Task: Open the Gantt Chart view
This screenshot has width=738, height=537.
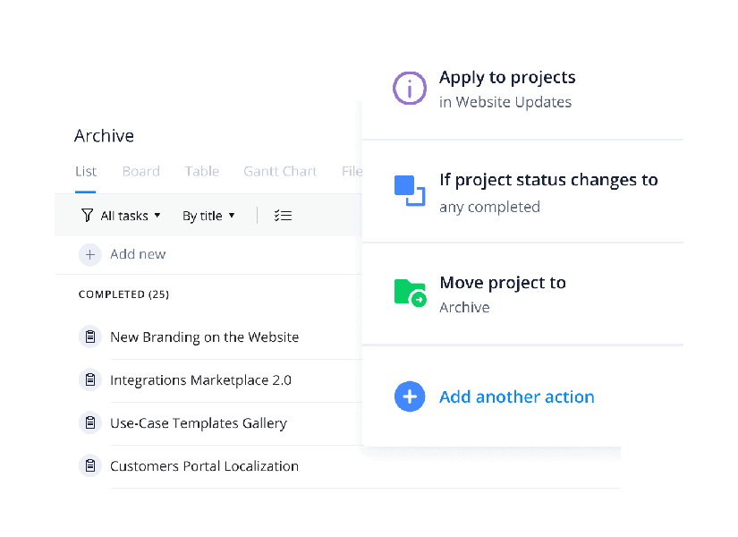Action: (x=279, y=171)
